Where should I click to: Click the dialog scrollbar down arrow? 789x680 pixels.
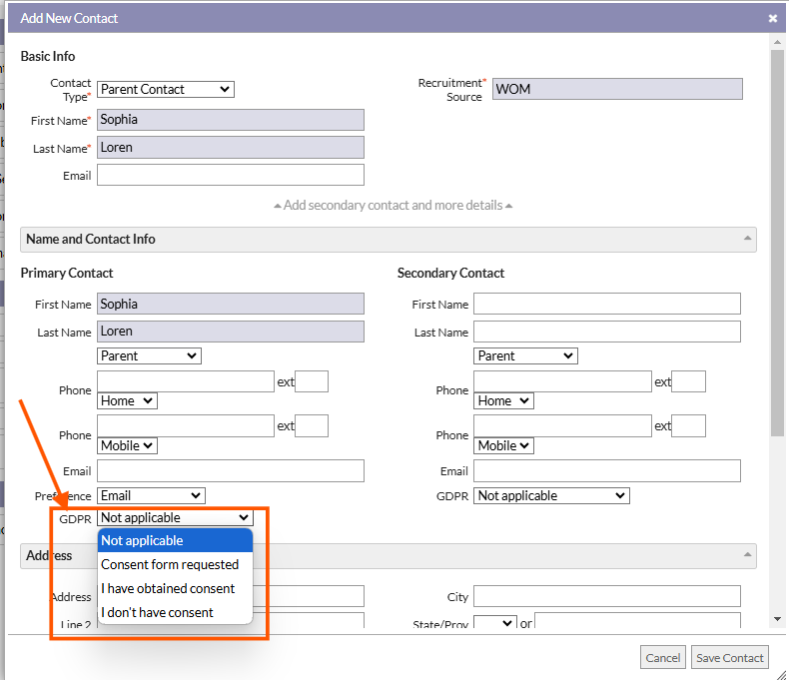coord(778,620)
